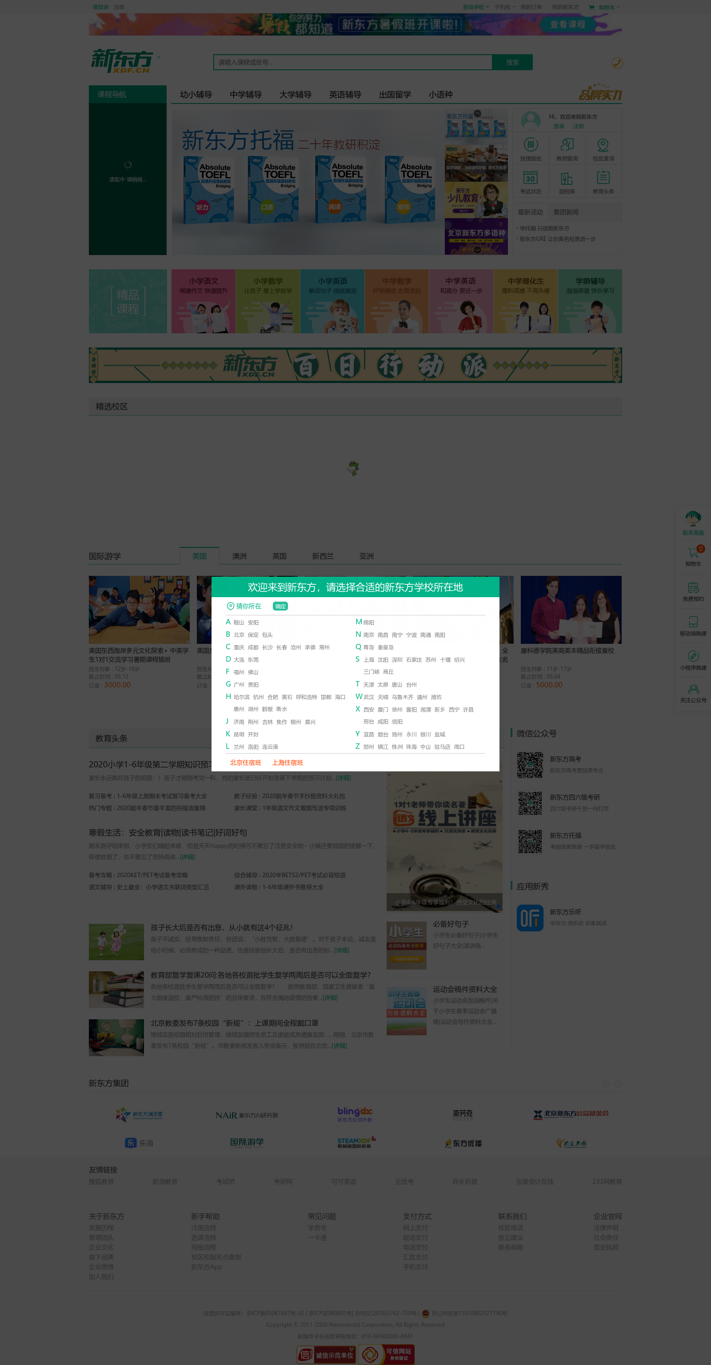Click the 东方优播 group logo
This screenshot has width=711, height=1365.
pos(463,1143)
